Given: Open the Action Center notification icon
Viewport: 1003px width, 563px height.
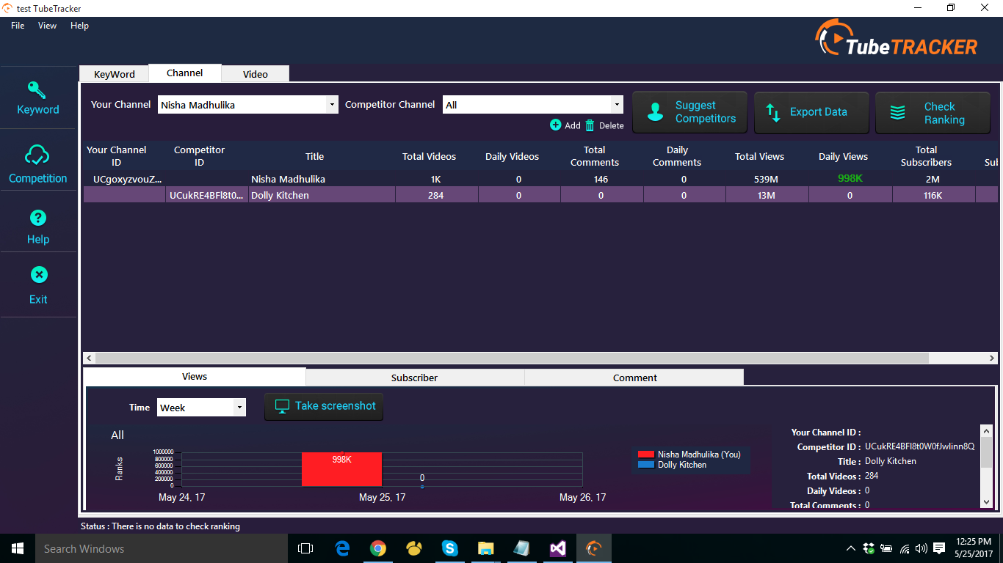Looking at the screenshot, I should tap(939, 548).
